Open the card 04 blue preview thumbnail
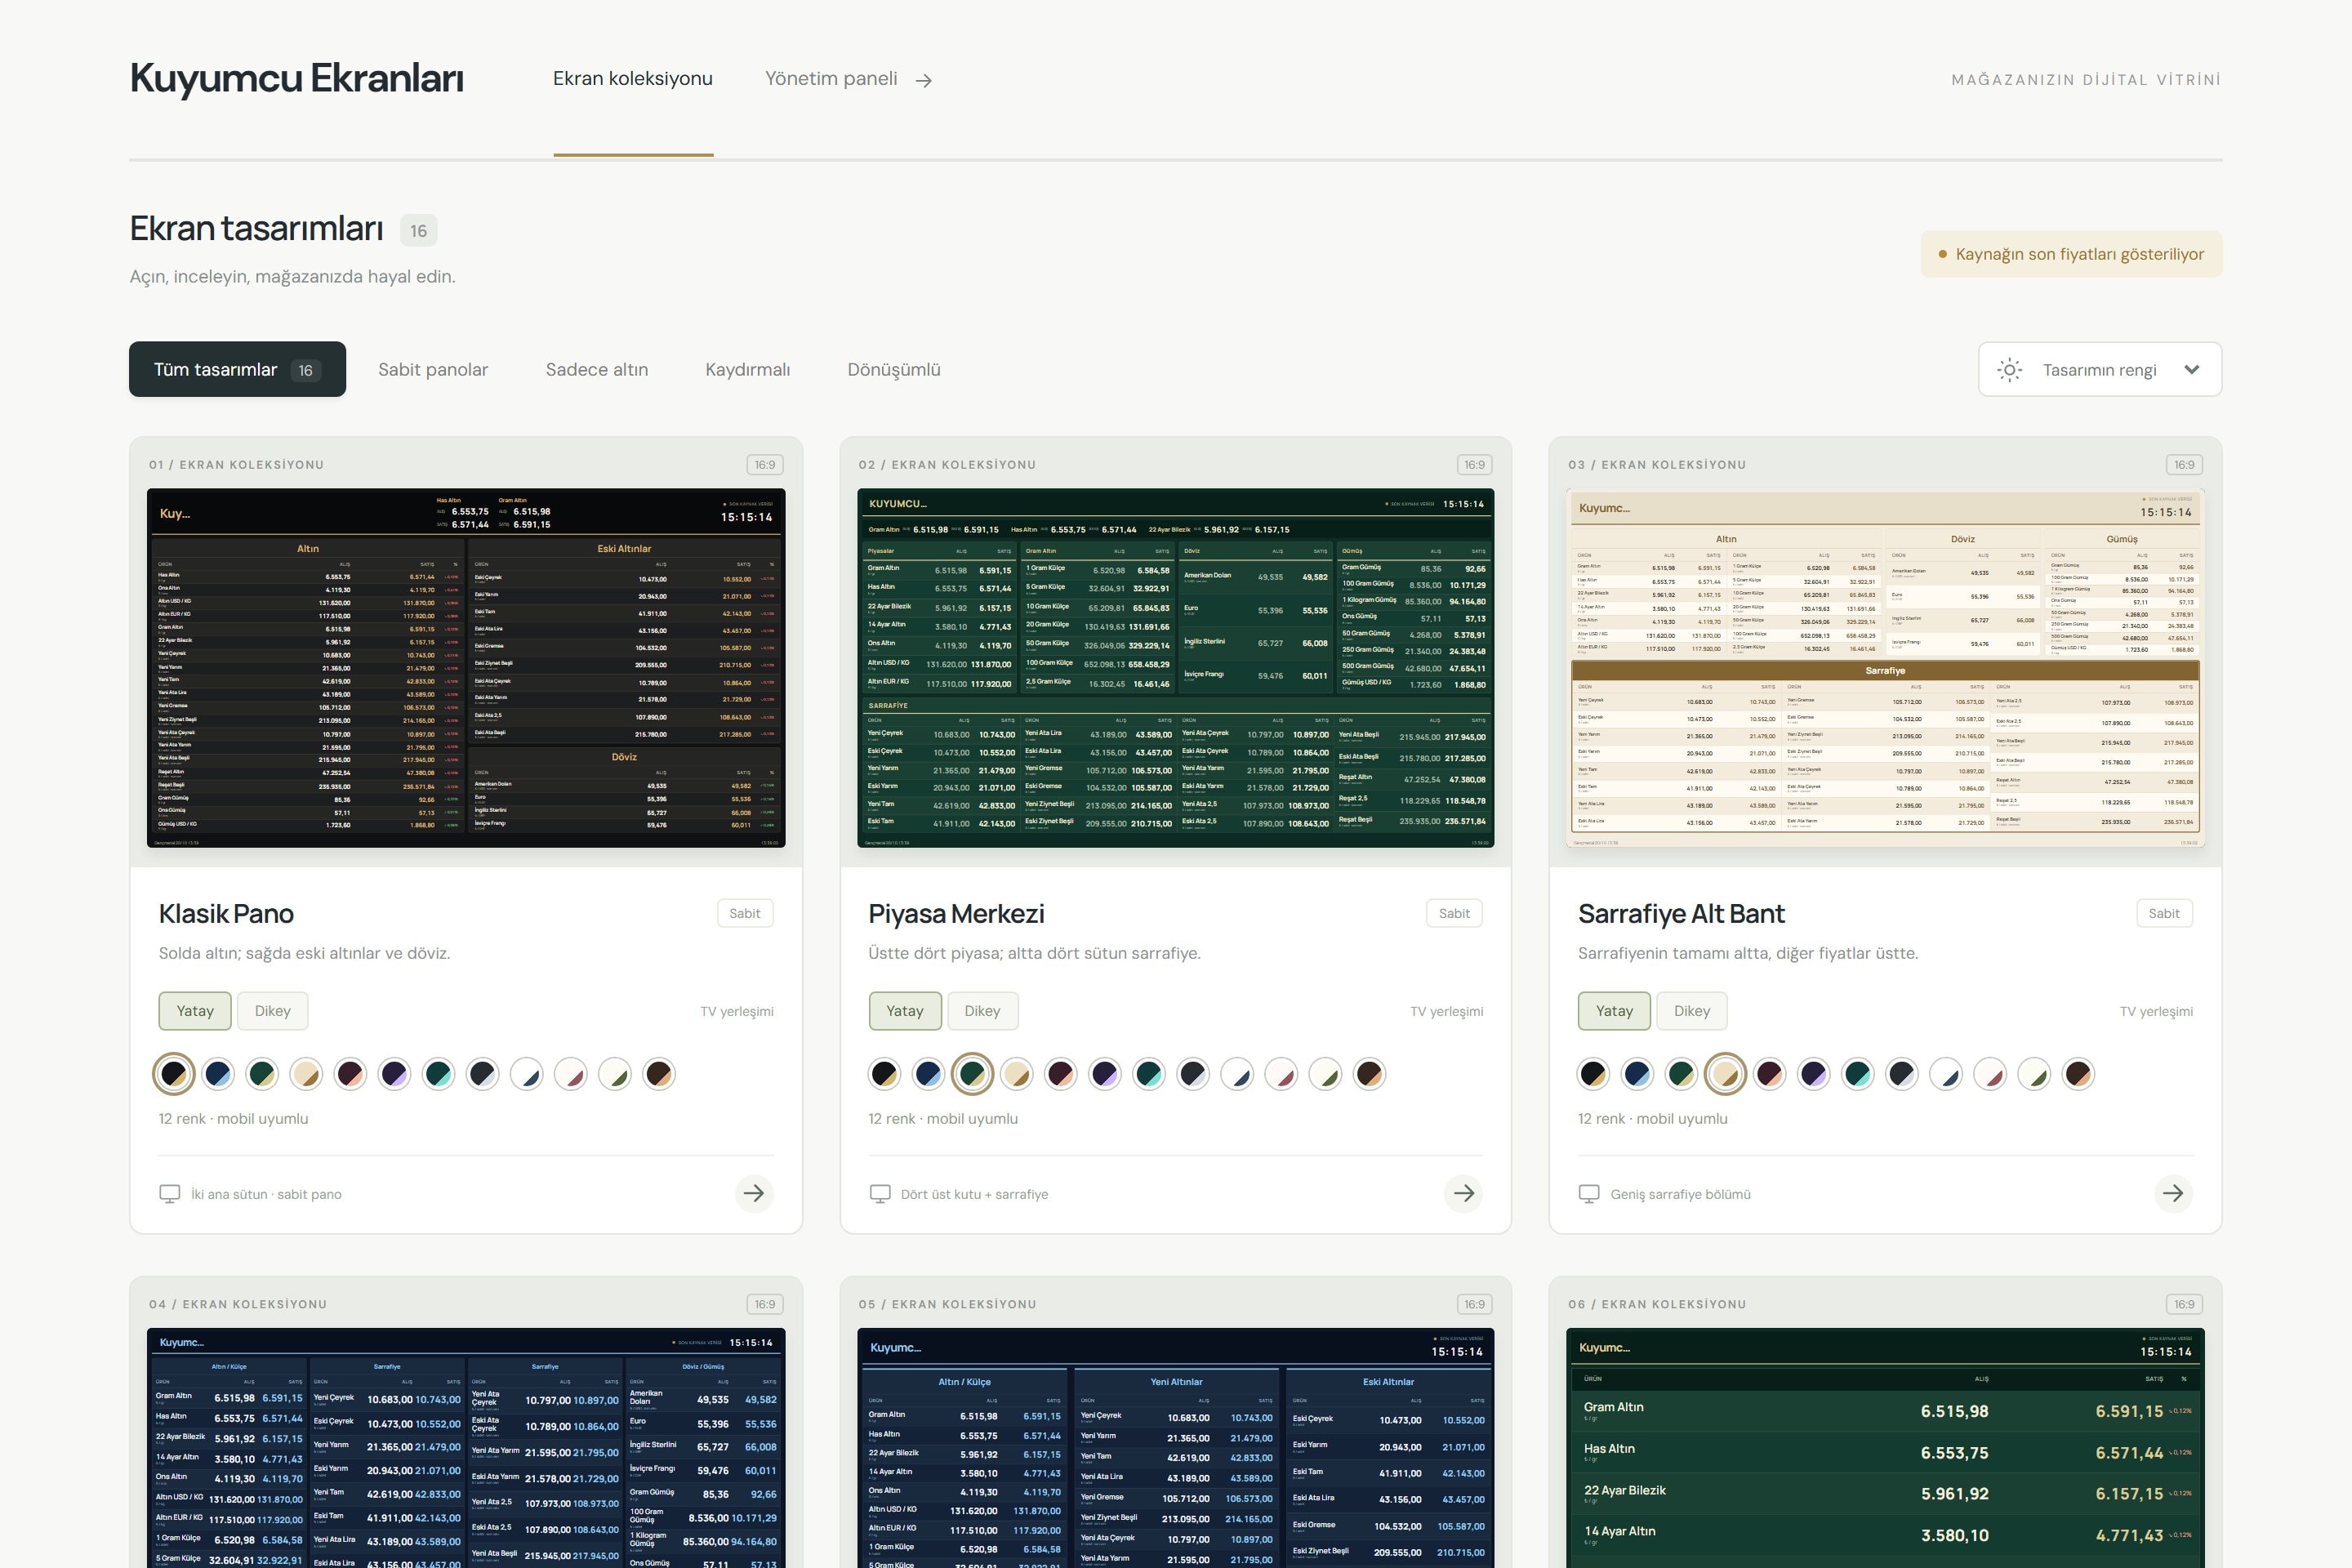Viewport: 2352px width, 1568px height. 466,1448
